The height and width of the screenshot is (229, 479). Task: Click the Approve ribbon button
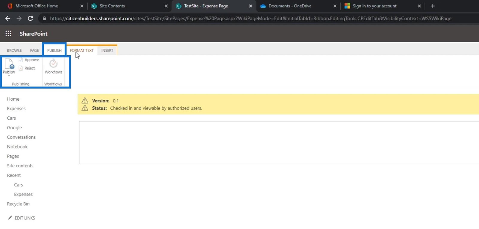(x=29, y=60)
